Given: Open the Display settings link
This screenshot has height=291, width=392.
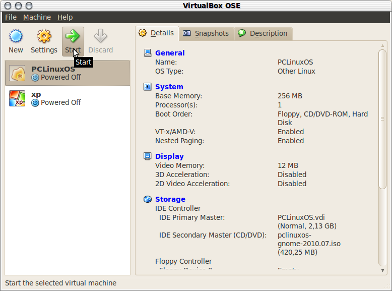Looking at the screenshot, I should [x=169, y=156].
